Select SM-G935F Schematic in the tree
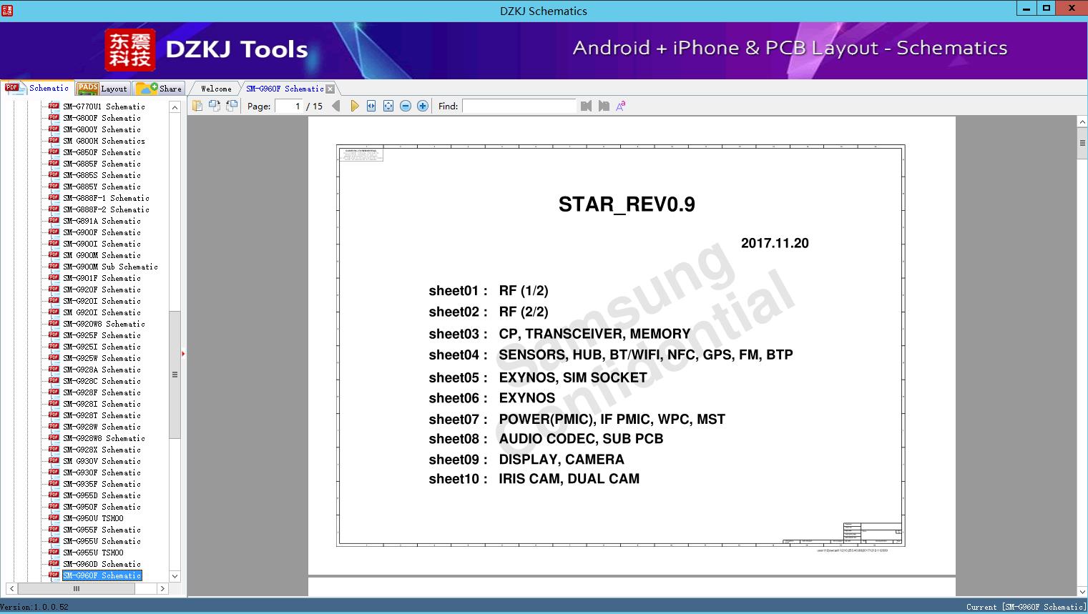This screenshot has width=1088, height=614. [x=102, y=484]
